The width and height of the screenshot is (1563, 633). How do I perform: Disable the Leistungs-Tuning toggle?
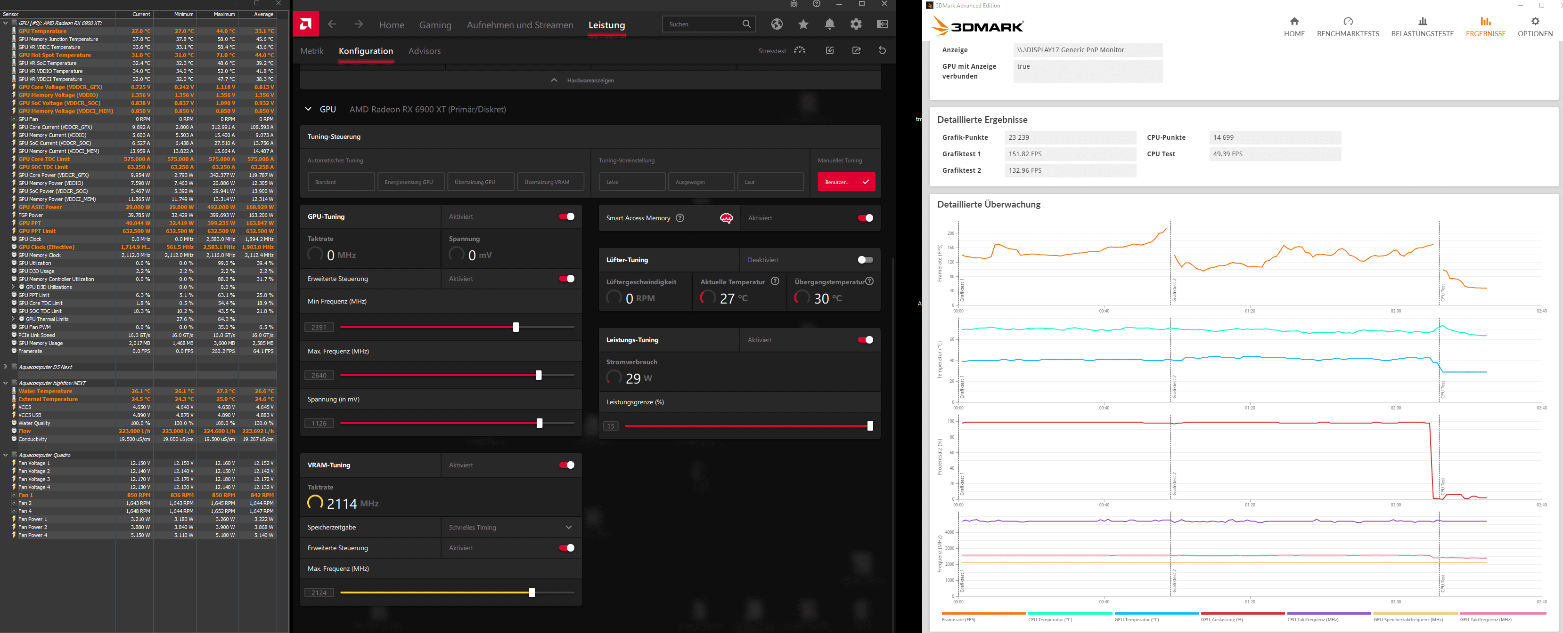[x=866, y=340]
